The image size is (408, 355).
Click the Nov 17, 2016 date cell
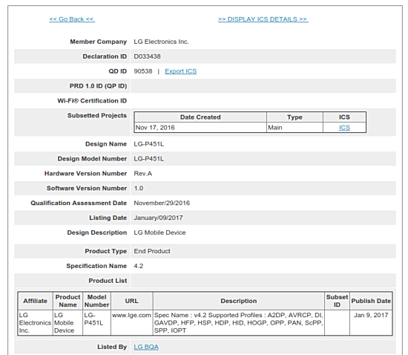(200, 128)
